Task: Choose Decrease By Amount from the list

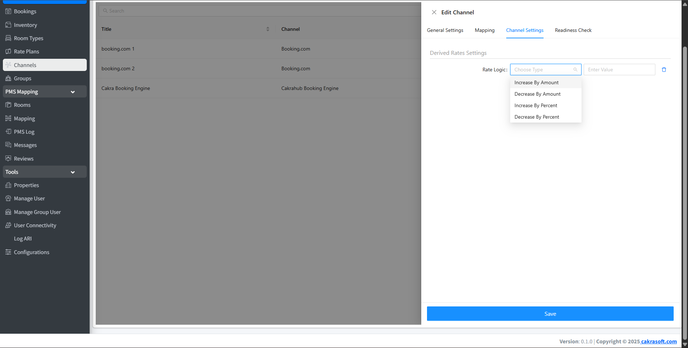Action: point(537,94)
